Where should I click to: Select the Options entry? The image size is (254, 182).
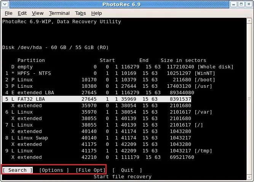[54, 170]
